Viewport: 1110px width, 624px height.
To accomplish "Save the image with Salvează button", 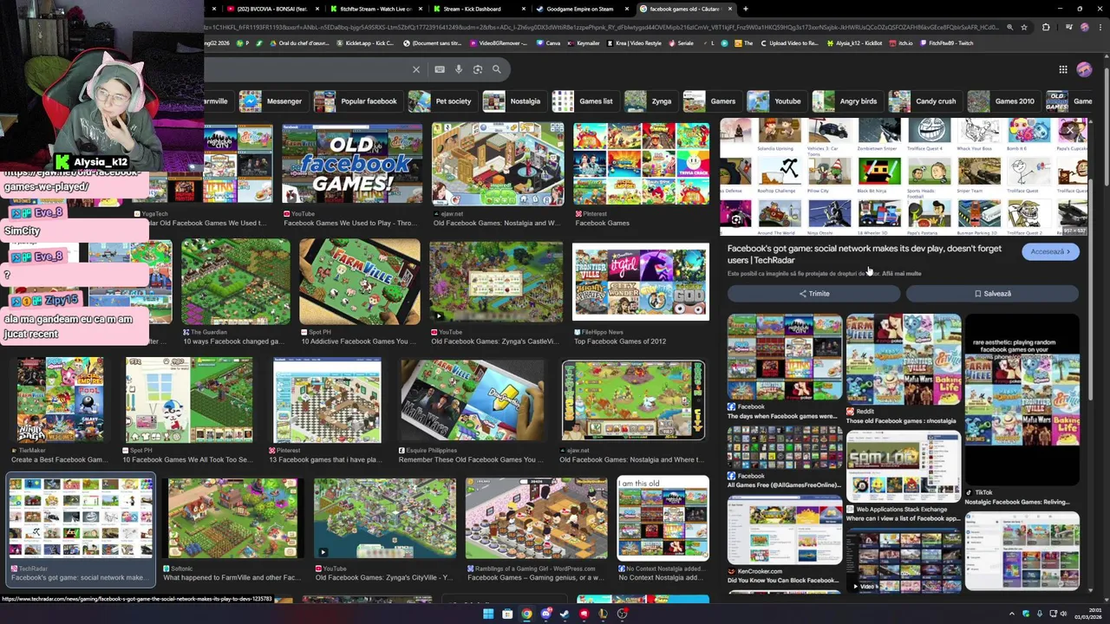I will coord(992,294).
